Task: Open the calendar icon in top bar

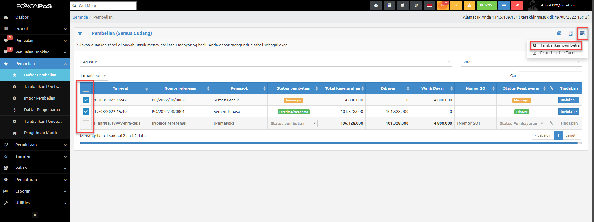Action: click(x=402, y=6)
